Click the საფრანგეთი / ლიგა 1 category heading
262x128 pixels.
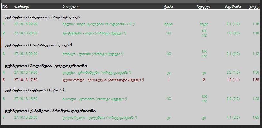38,45
